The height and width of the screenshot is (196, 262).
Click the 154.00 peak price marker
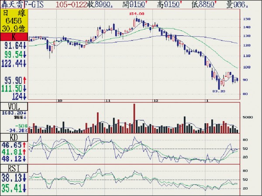click(136, 14)
